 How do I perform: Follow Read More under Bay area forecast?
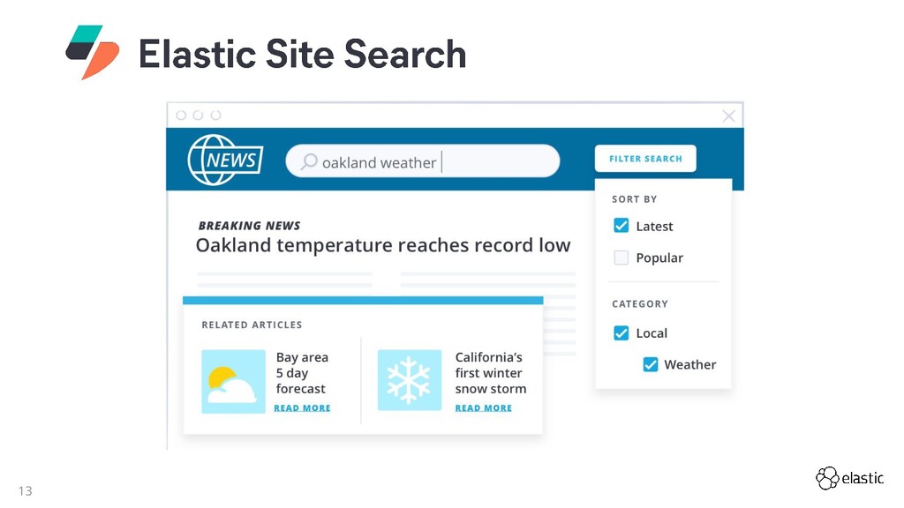(302, 408)
